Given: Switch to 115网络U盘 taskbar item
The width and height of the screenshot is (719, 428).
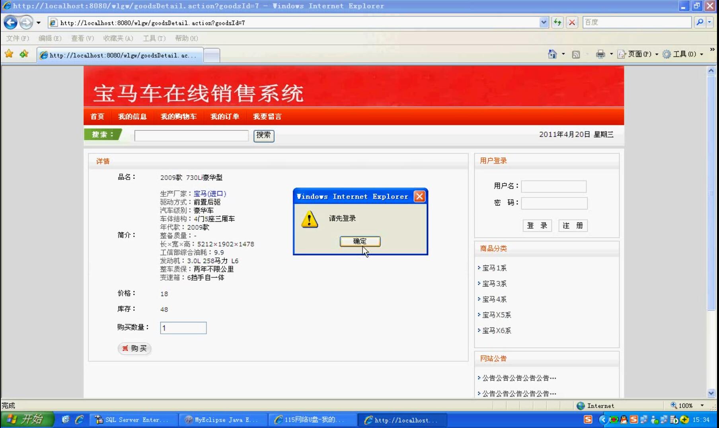Looking at the screenshot, I should [312, 420].
